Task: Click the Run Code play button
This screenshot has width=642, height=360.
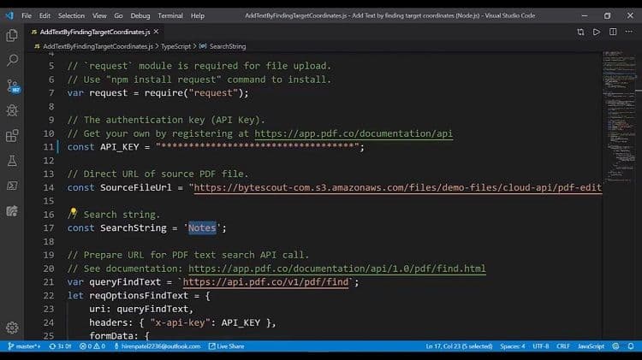Action: tap(596, 32)
